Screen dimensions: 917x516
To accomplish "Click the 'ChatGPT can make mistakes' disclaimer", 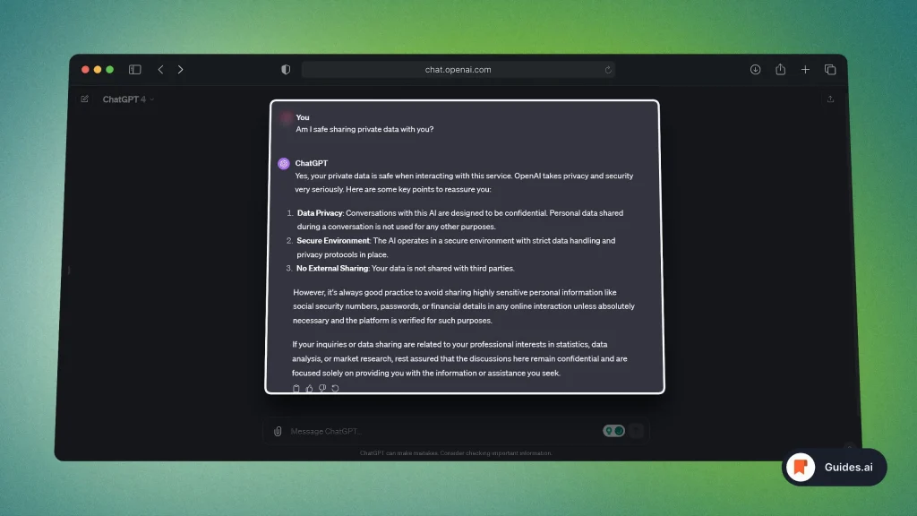I will tap(456, 452).
